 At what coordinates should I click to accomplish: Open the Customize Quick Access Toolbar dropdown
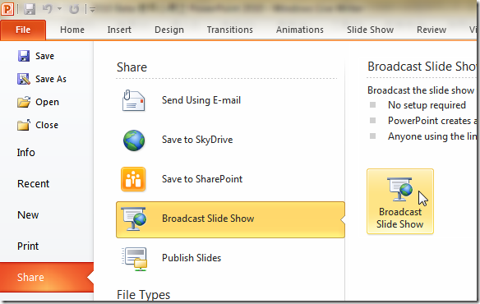click(x=92, y=10)
